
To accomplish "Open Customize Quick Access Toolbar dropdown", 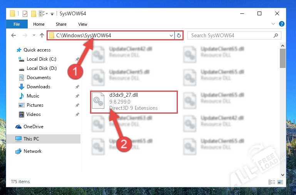I will coord(52,14).
